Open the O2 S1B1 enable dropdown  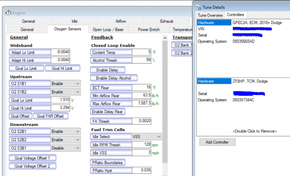[x=65, y=84]
